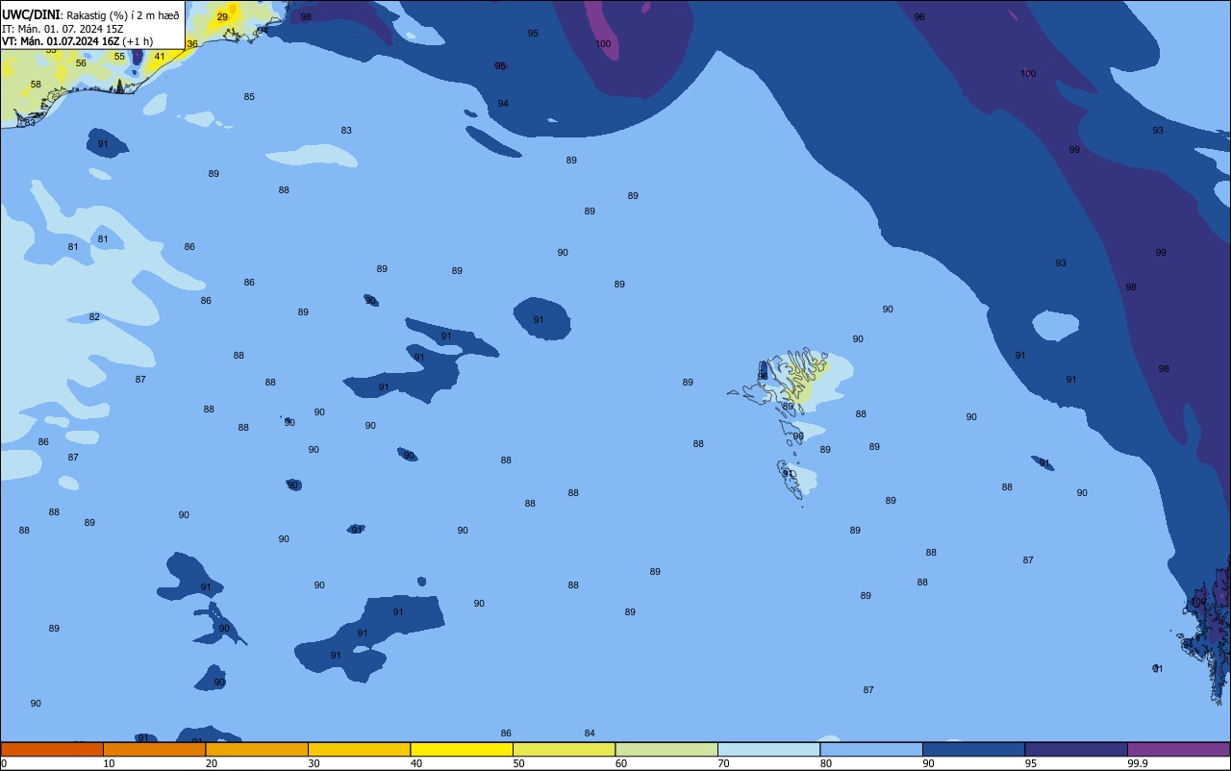Click the humidity value "84" near bottom

590,734
